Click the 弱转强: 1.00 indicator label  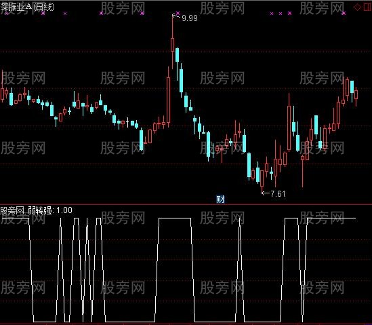(x=50, y=210)
